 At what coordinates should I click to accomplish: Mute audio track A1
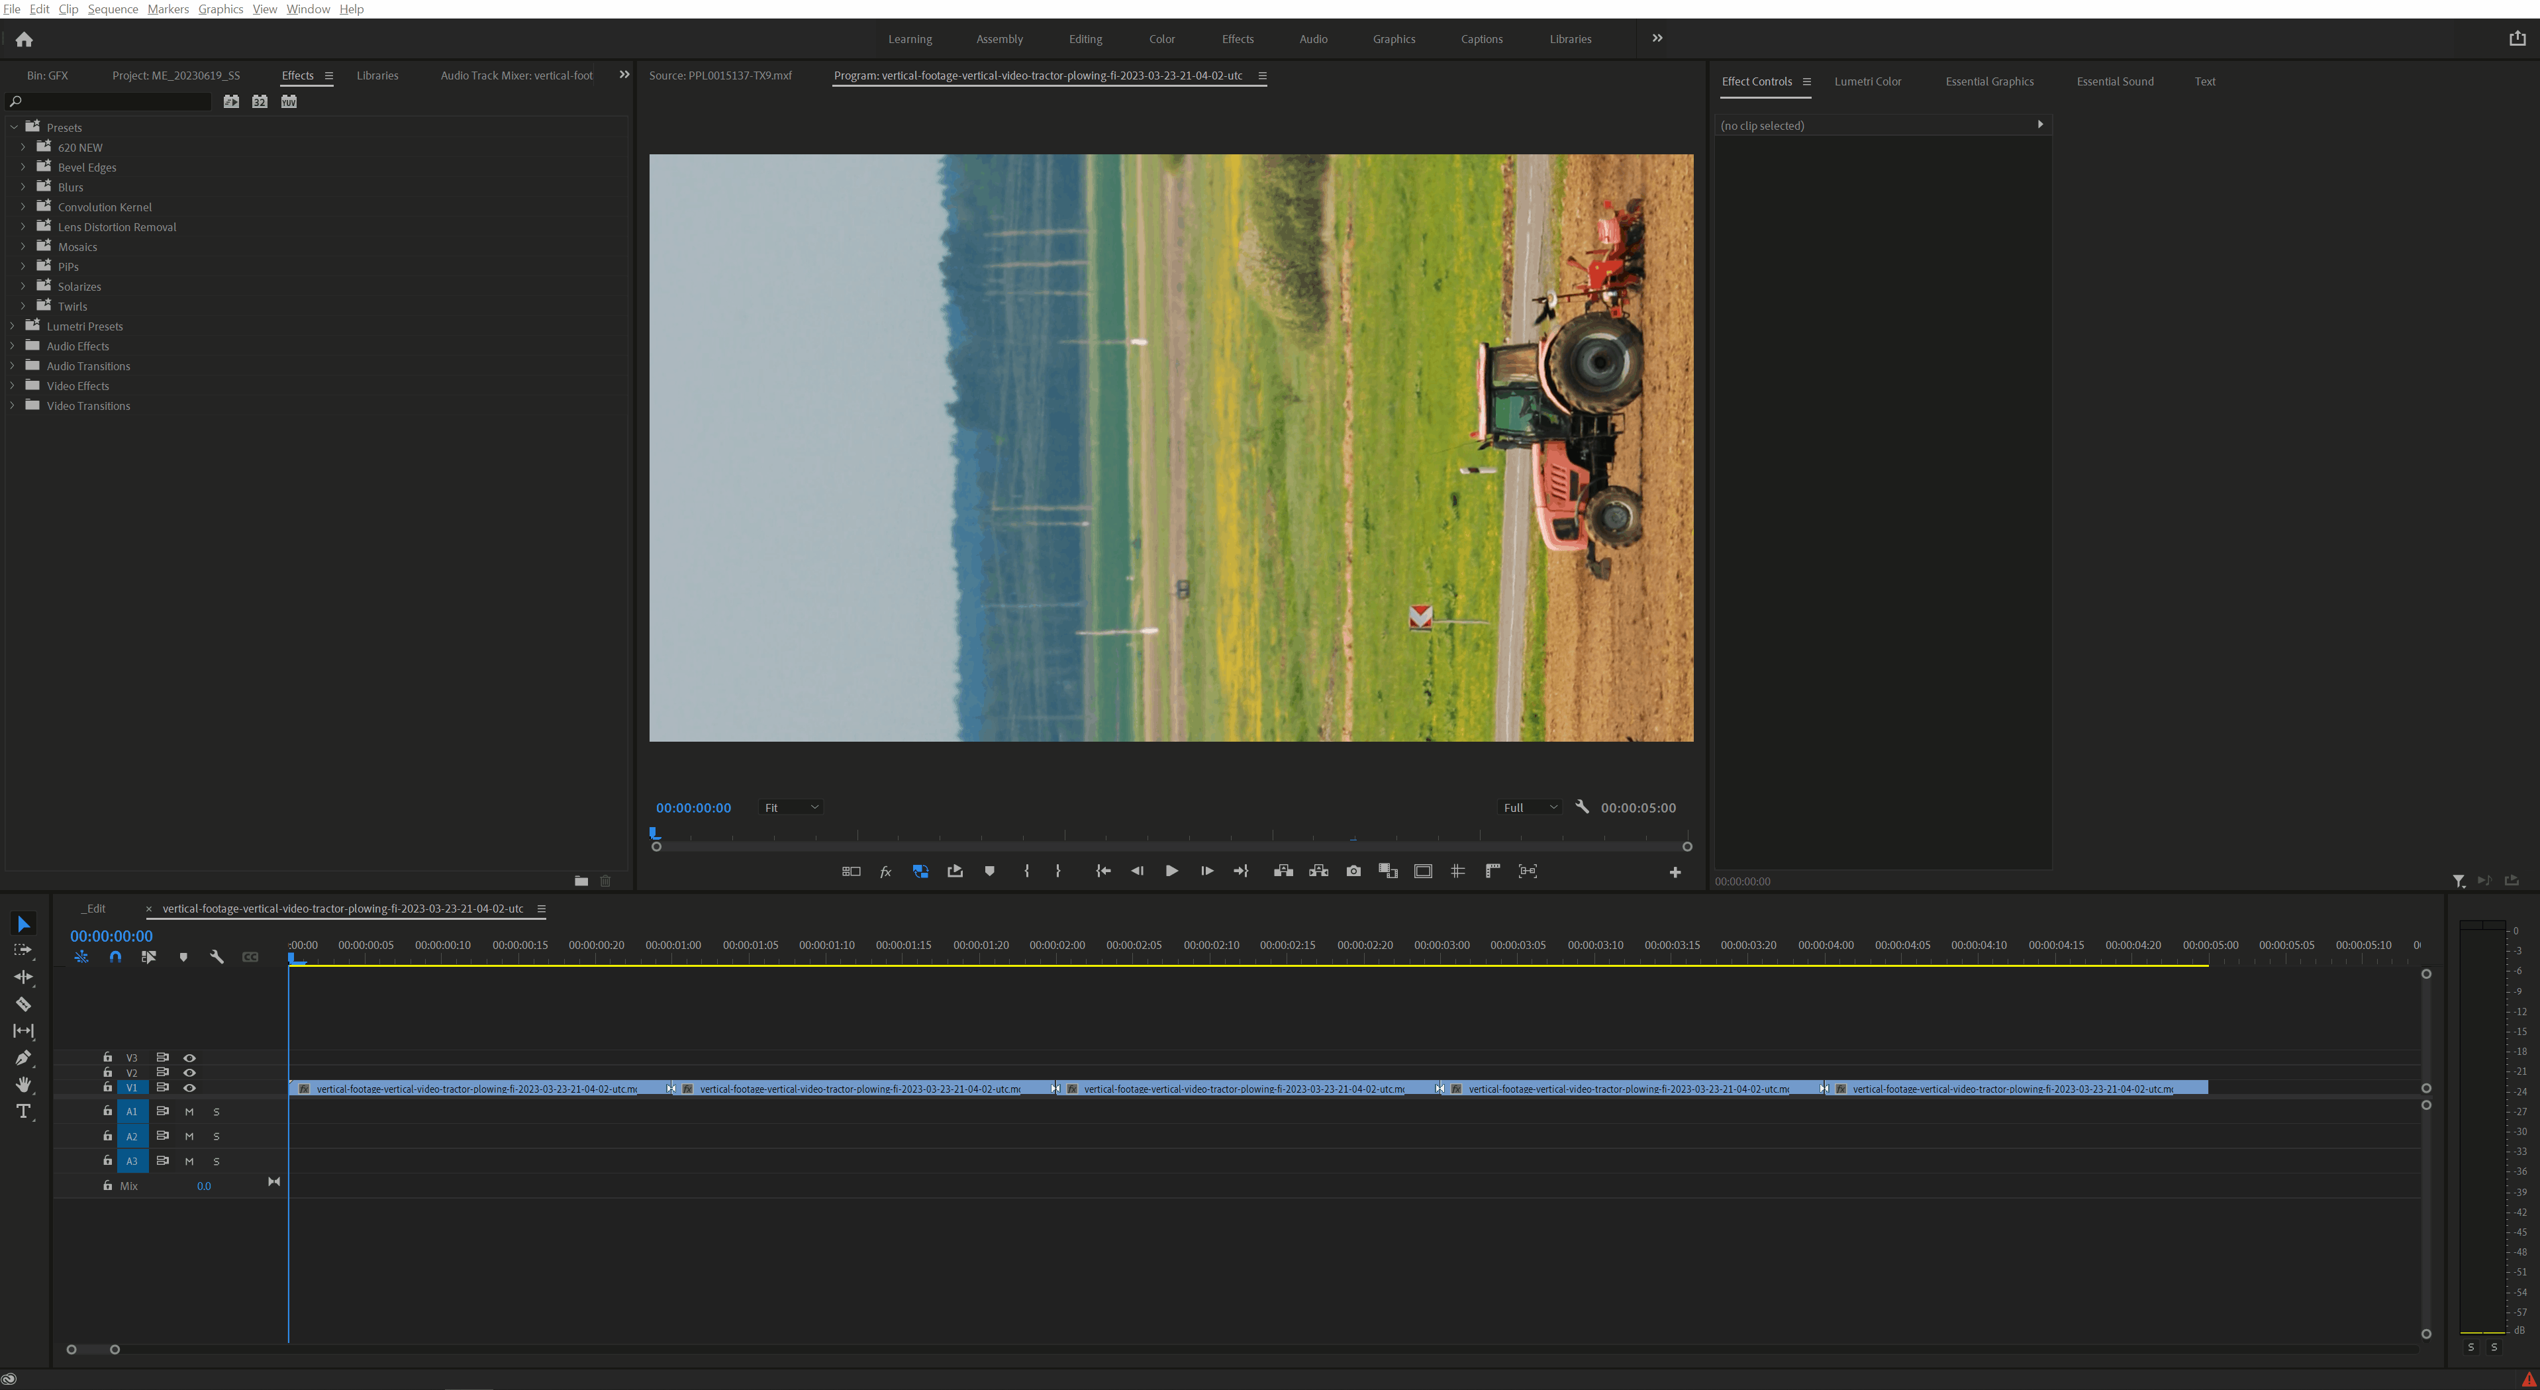click(x=189, y=1112)
